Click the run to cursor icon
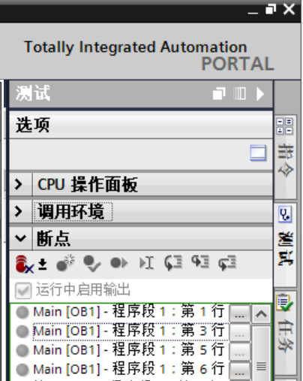This screenshot has height=381, width=303. click(x=146, y=263)
